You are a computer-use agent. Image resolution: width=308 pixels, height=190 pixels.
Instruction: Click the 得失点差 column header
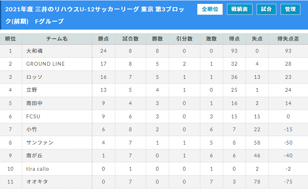point(288,39)
